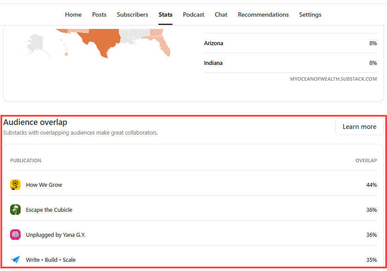Click the 36% overlap for Escape the Cubicle
387x271 pixels.
[372, 210]
